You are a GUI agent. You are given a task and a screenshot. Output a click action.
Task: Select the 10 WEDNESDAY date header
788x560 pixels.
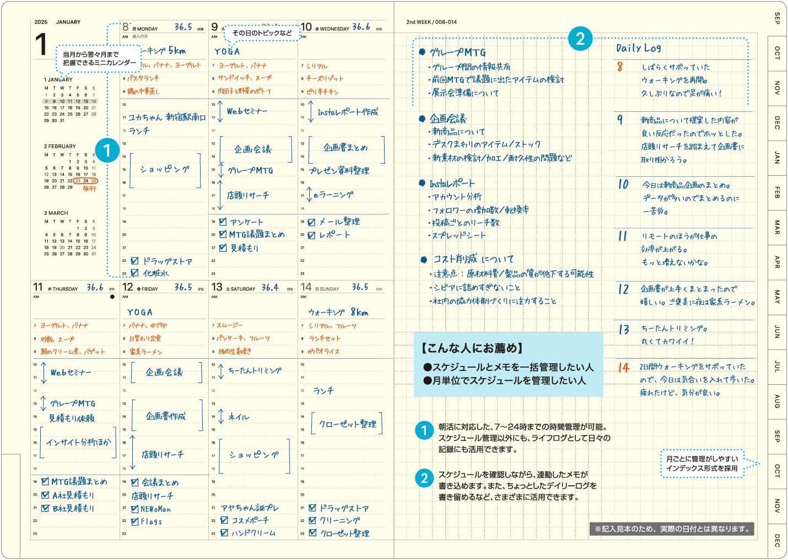(x=325, y=27)
